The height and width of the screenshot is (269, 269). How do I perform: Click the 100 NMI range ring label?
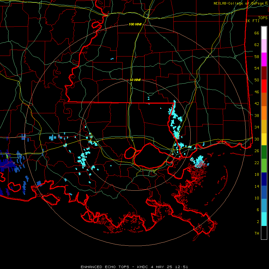pos(135,24)
